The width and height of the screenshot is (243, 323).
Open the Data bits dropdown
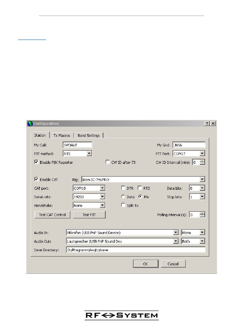[x=197, y=188]
